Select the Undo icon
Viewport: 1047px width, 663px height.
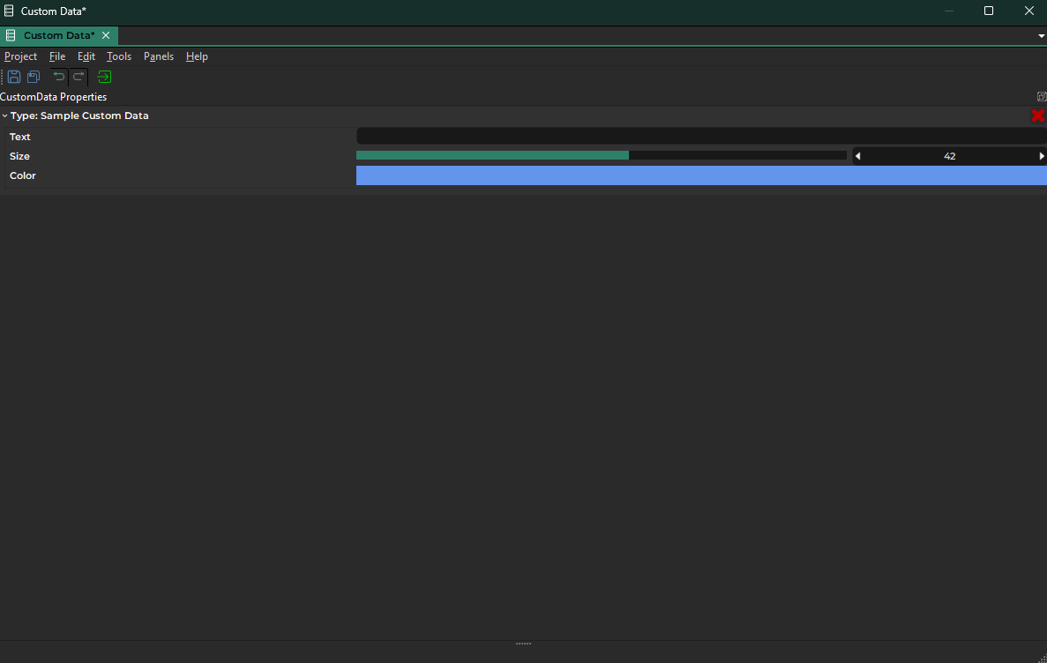tap(58, 77)
